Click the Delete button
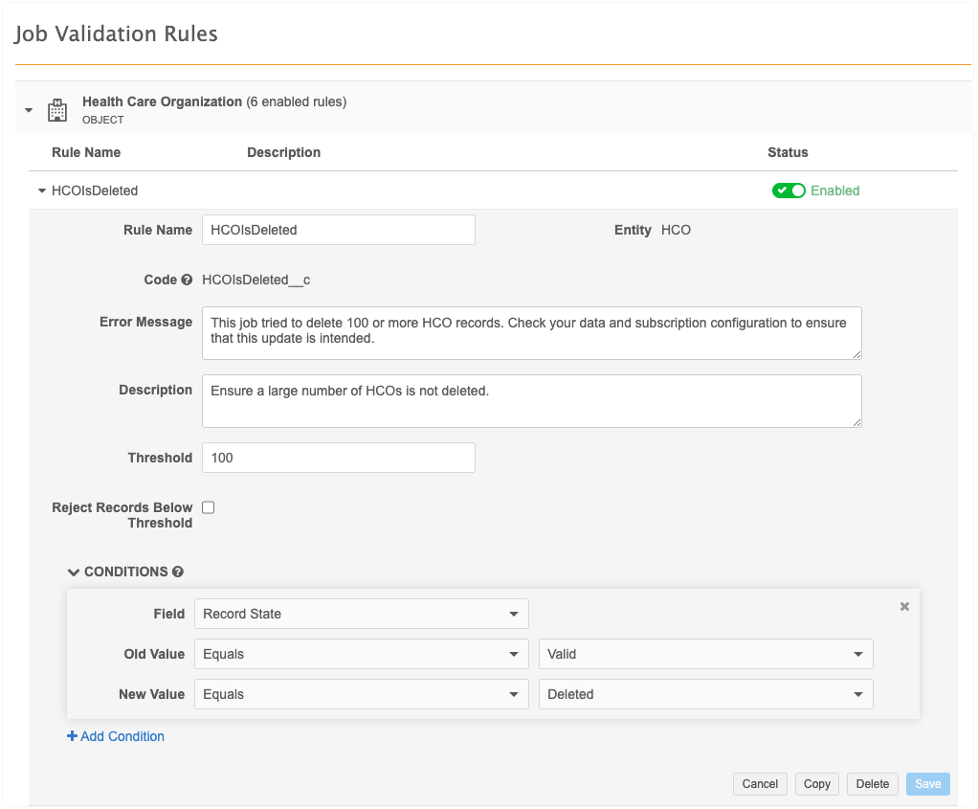The width and height of the screenshot is (978, 809). coord(872,783)
